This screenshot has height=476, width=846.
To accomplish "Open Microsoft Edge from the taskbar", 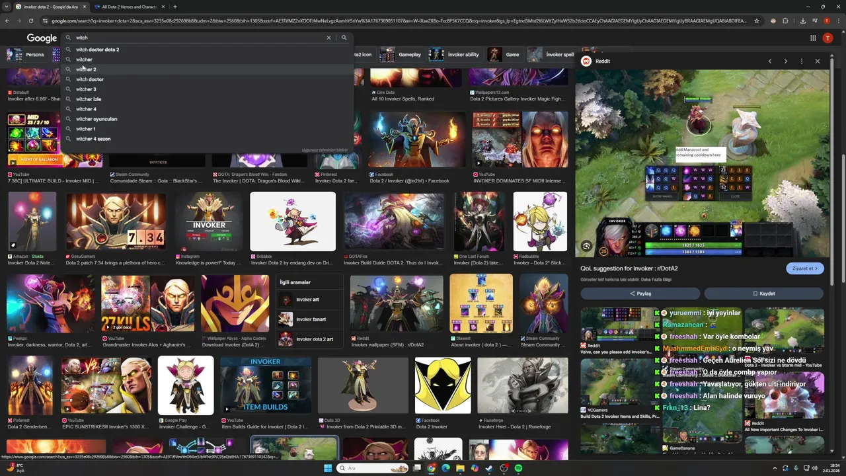I will click(x=445, y=468).
